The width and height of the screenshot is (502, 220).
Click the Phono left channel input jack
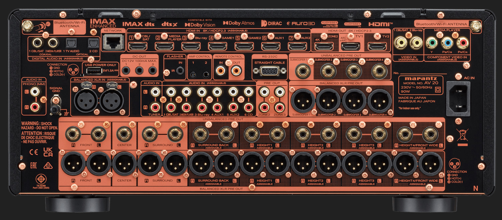coord(35,91)
